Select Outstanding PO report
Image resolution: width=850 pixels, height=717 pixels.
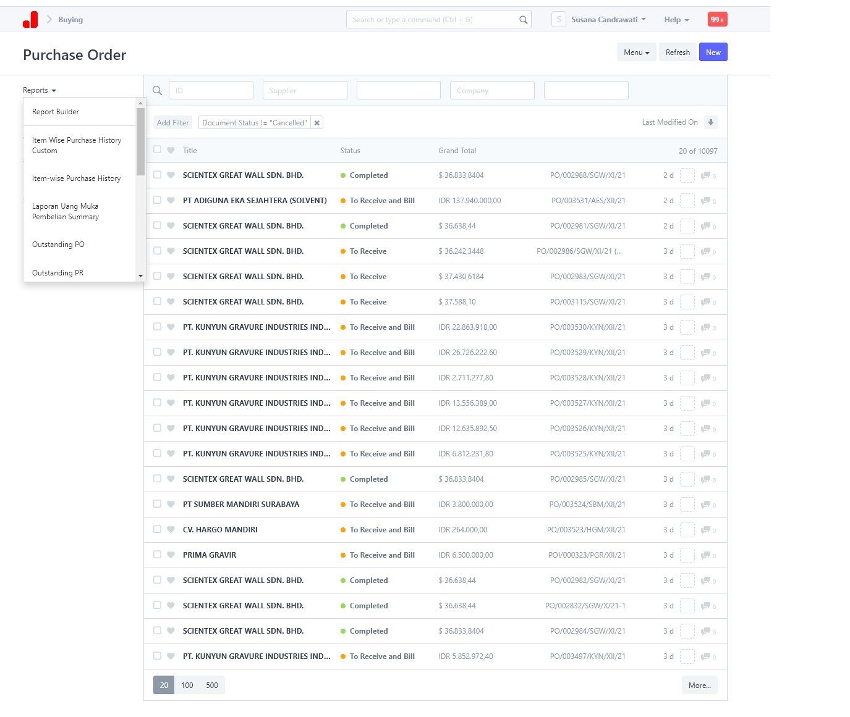[x=58, y=245]
